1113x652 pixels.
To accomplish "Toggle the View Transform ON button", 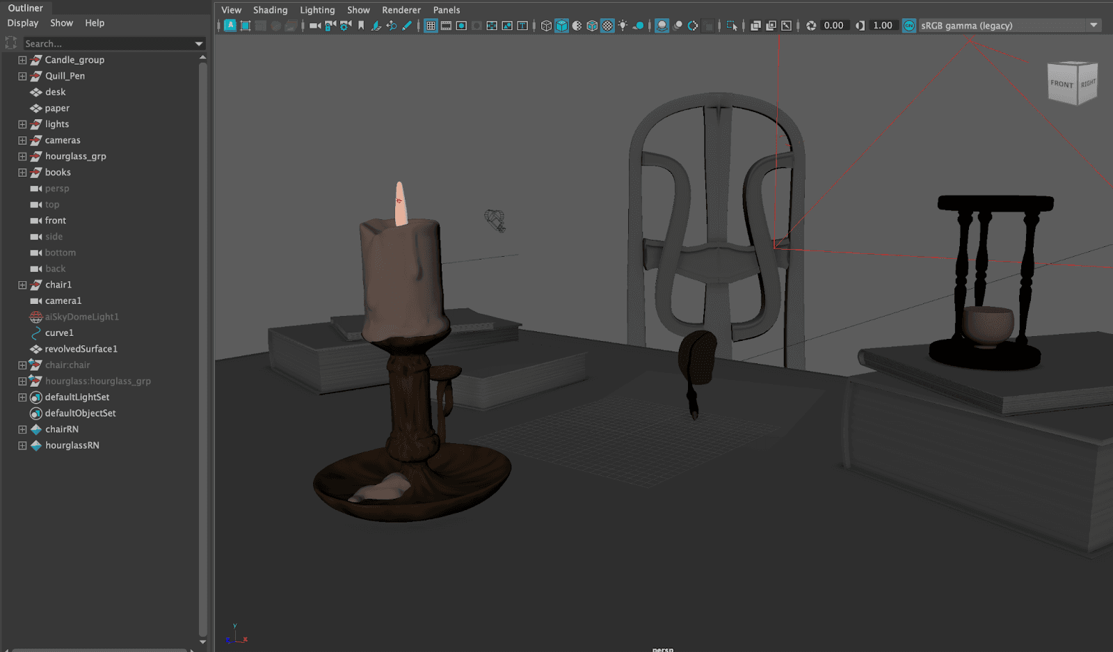I will click(x=909, y=26).
